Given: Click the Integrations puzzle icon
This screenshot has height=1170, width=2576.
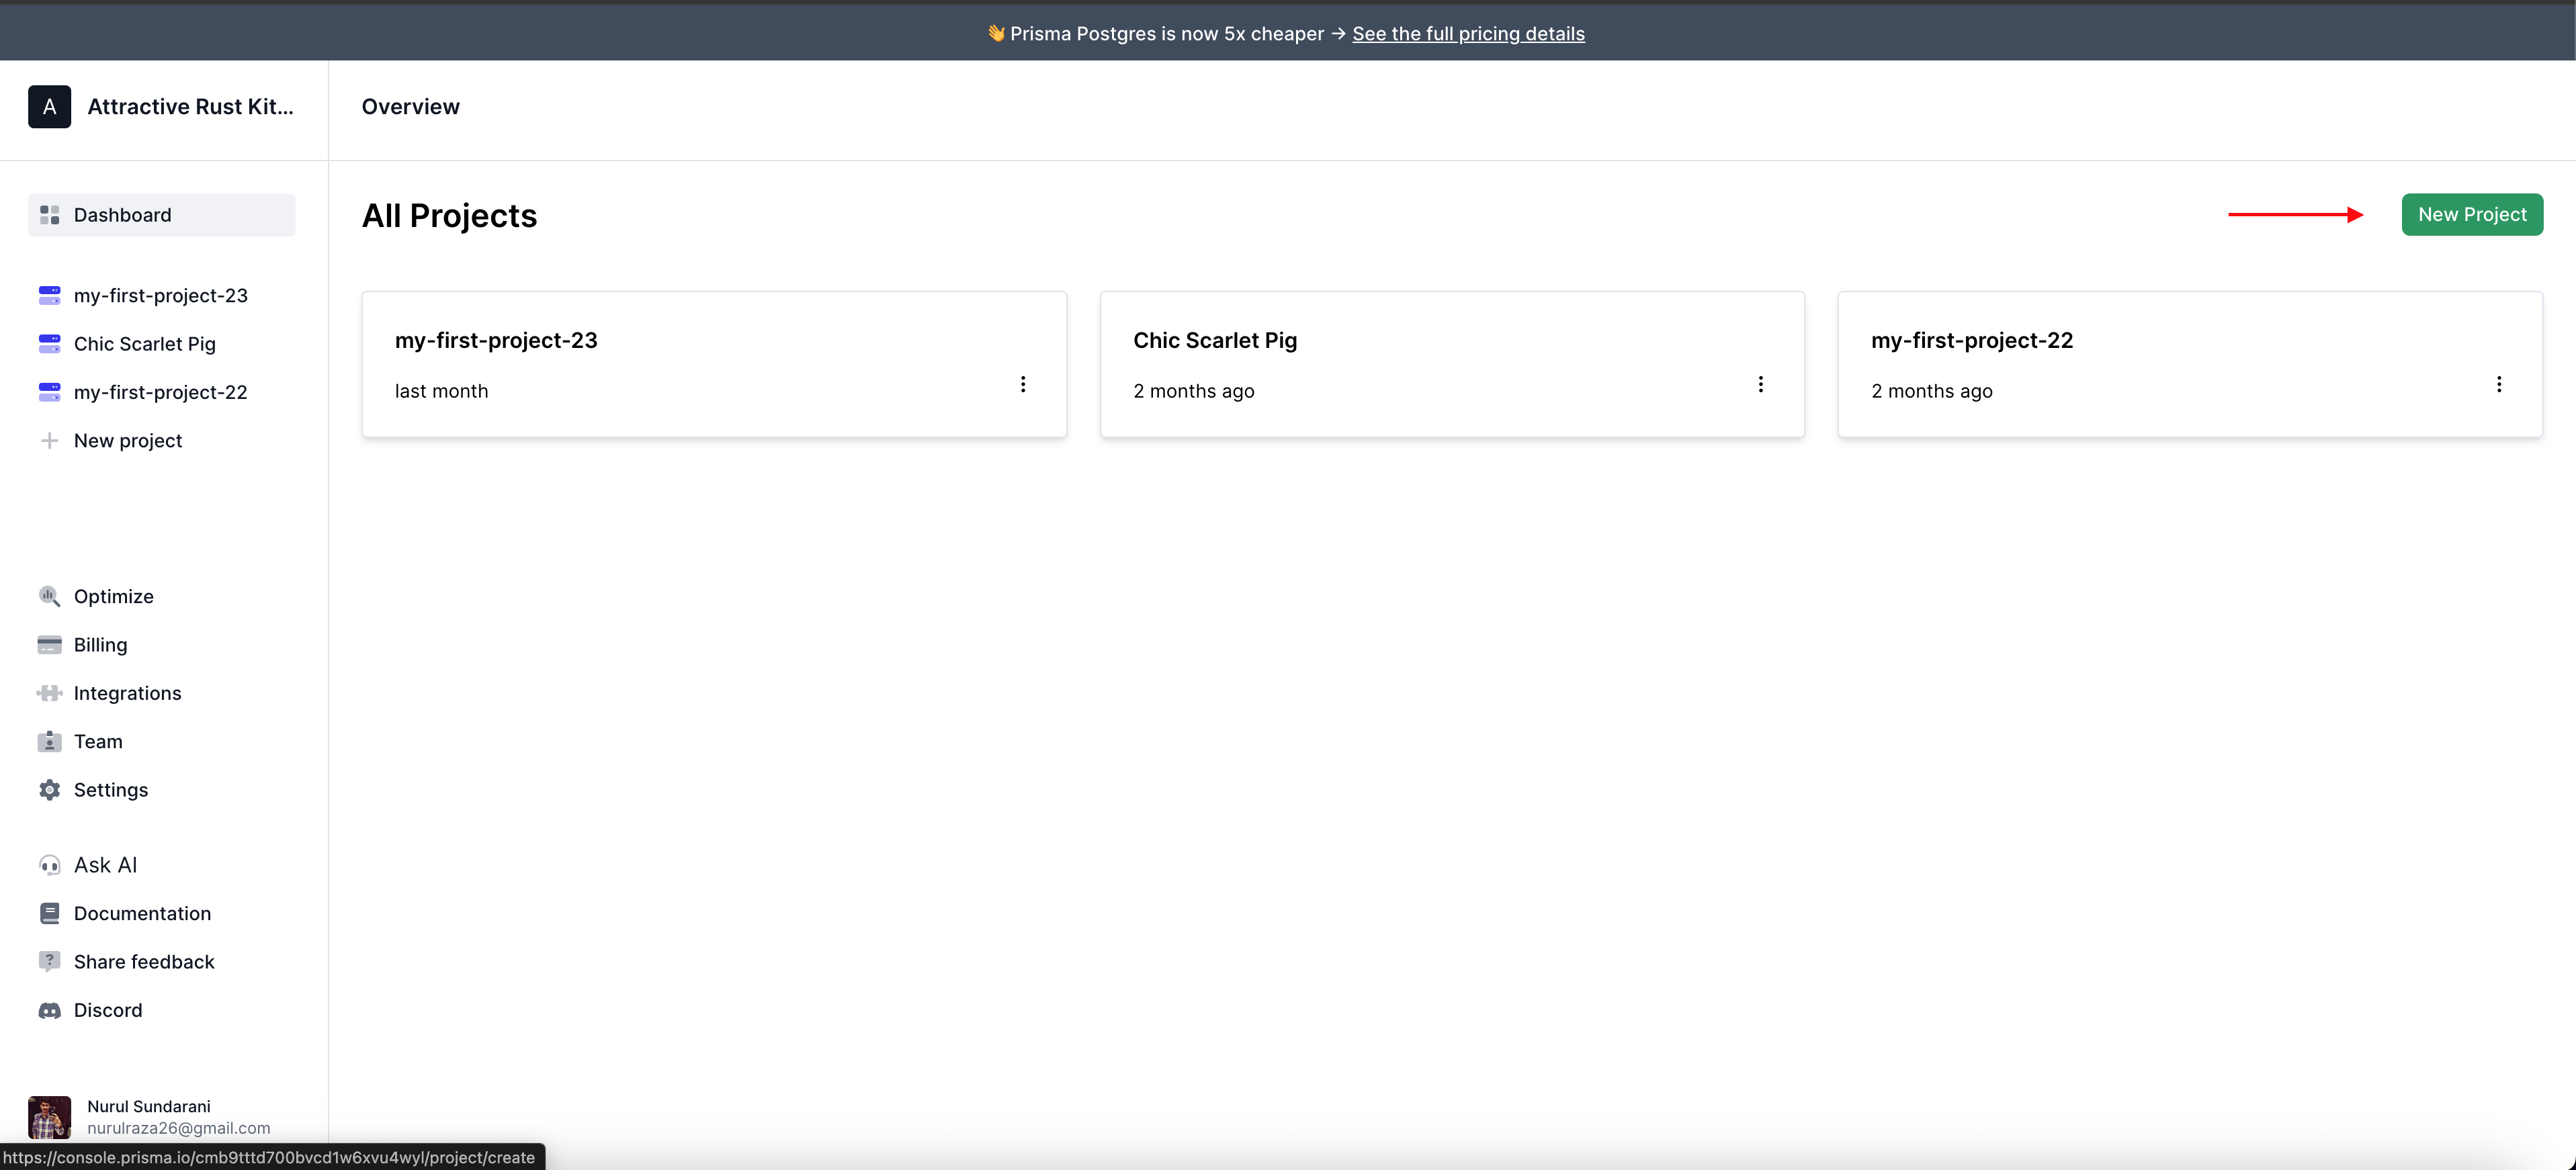Looking at the screenshot, I should (x=49, y=693).
